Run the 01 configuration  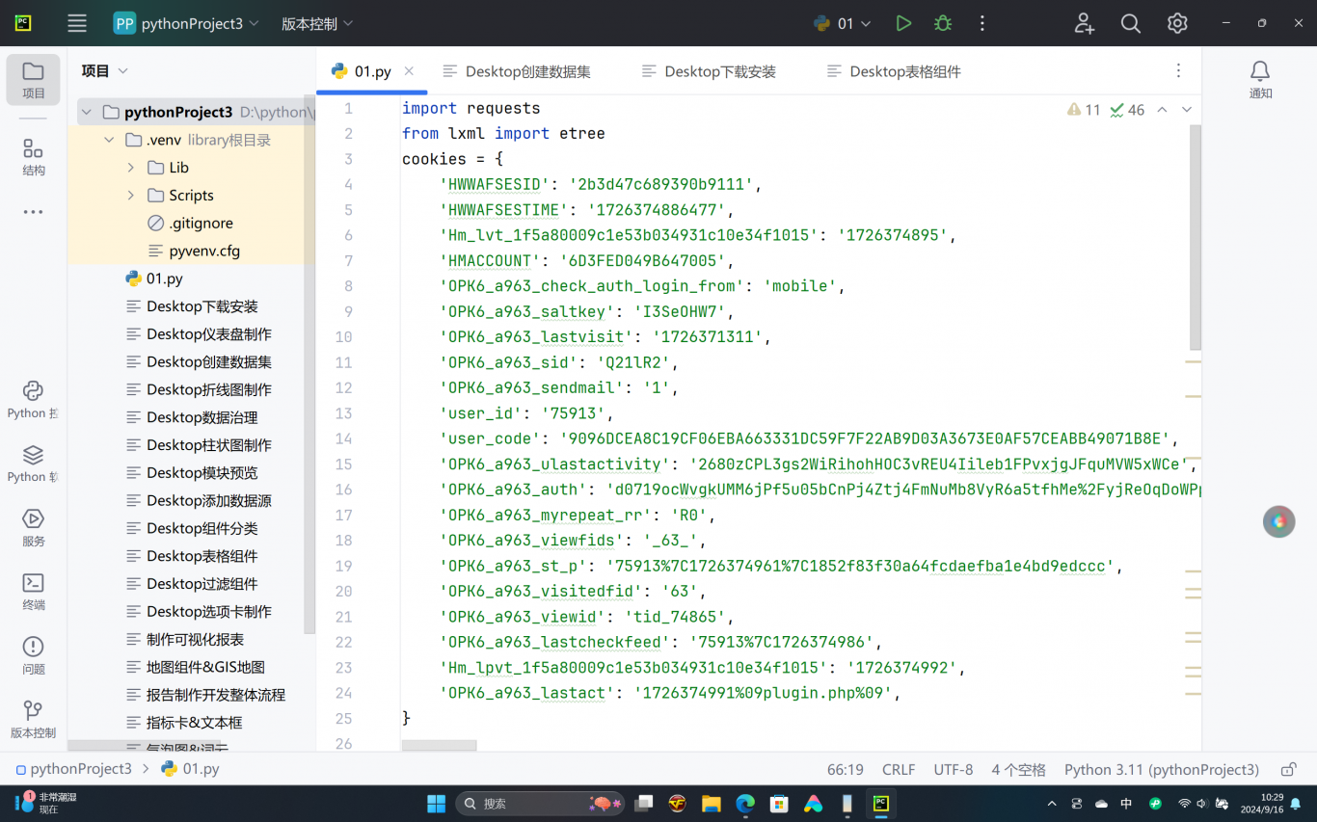903,23
